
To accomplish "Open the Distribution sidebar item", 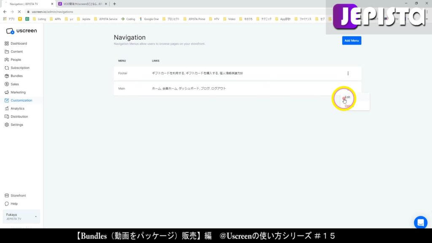I will tap(19, 116).
